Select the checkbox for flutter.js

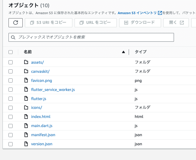pos(11,99)
